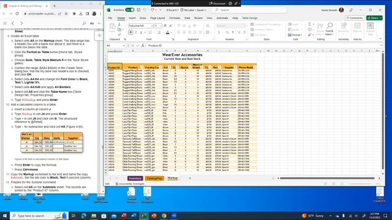
Task: Click the AutoSum sigma icon
Action: (309, 24)
